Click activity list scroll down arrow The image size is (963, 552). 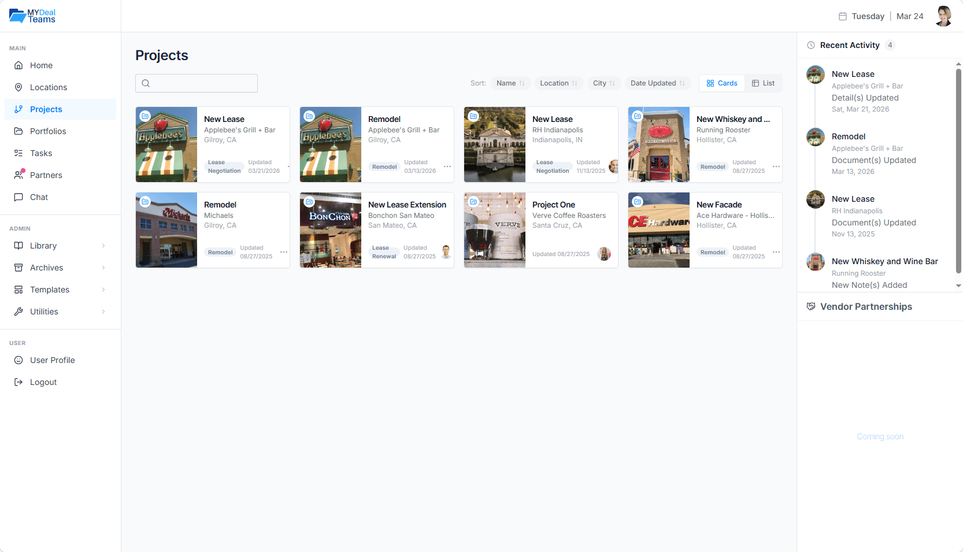coord(958,286)
